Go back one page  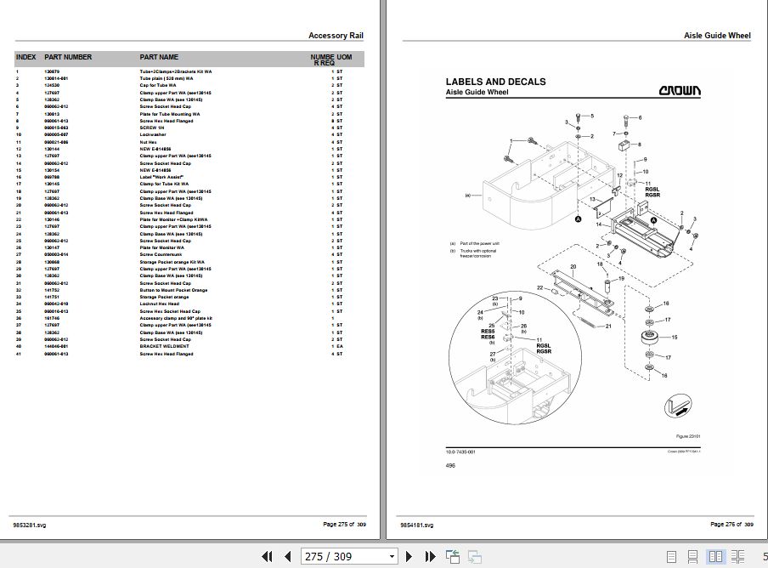pos(289,556)
